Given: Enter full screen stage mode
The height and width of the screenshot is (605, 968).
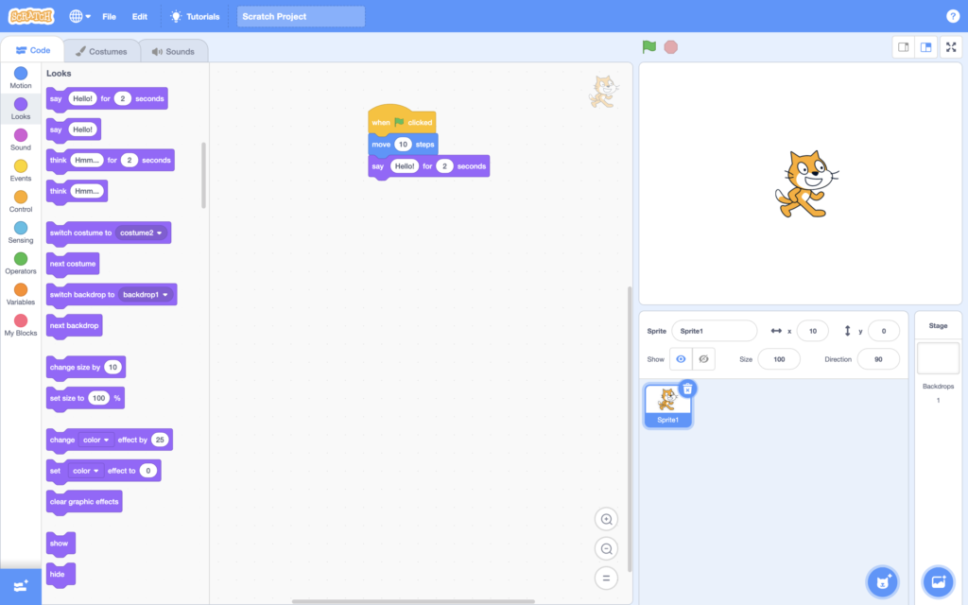Looking at the screenshot, I should click(950, 47).
